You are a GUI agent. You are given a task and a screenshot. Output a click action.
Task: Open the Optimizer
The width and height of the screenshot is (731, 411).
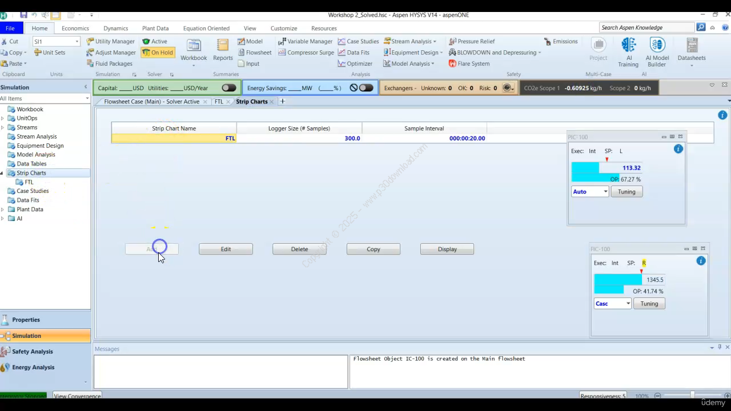[355, 63]
